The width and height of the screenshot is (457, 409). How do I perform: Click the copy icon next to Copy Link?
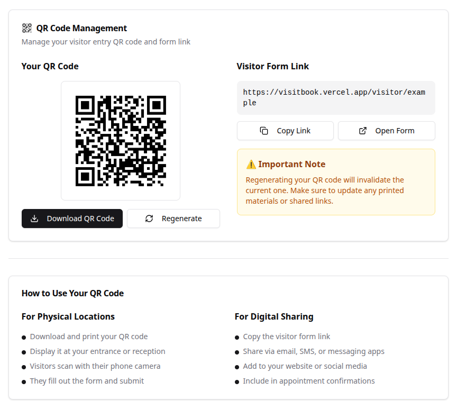264,131
